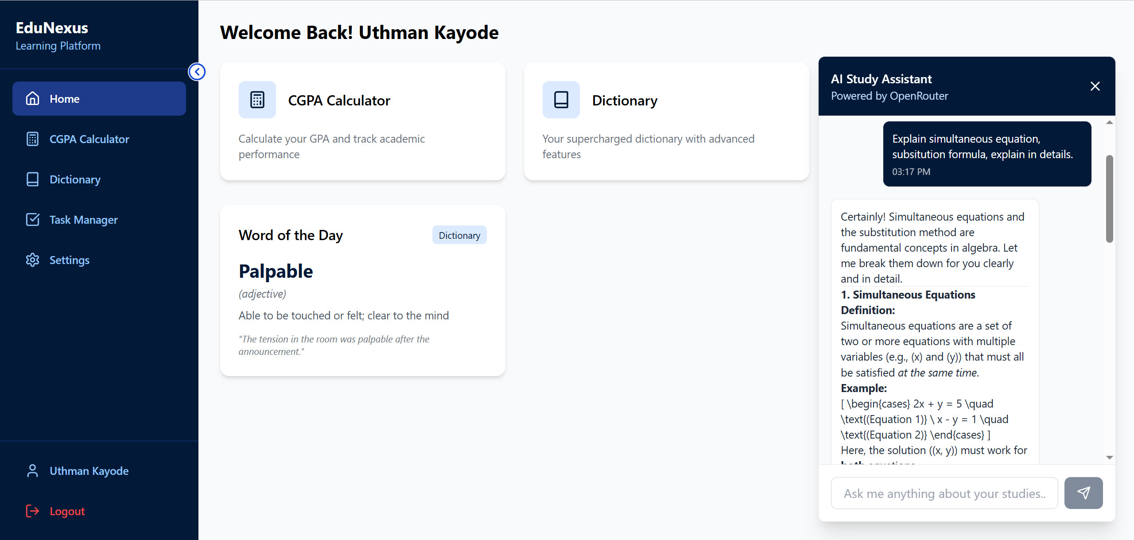Viewport: 1134px width, 540px height.
Task: Click the chat scroll down arrow
Action: [x=1109, y=457]
